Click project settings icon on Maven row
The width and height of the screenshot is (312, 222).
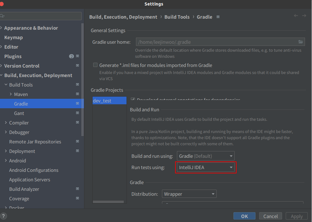[x=77, y=94]
